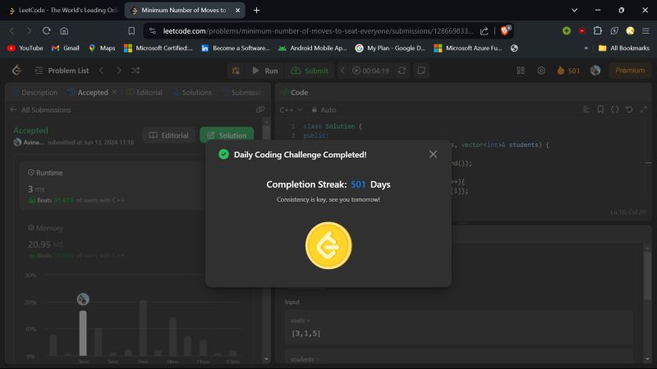Viewport: 657px width, 369px height.
Task: Click the Premium button
Action: click(x=630, y=71)
